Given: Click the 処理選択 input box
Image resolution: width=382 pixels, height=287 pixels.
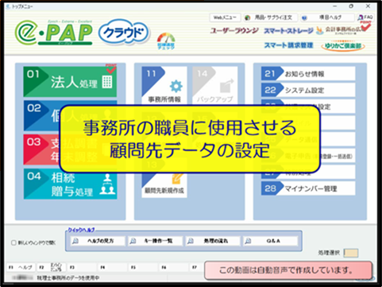Looking at the screenshot, I should point(351,253).
